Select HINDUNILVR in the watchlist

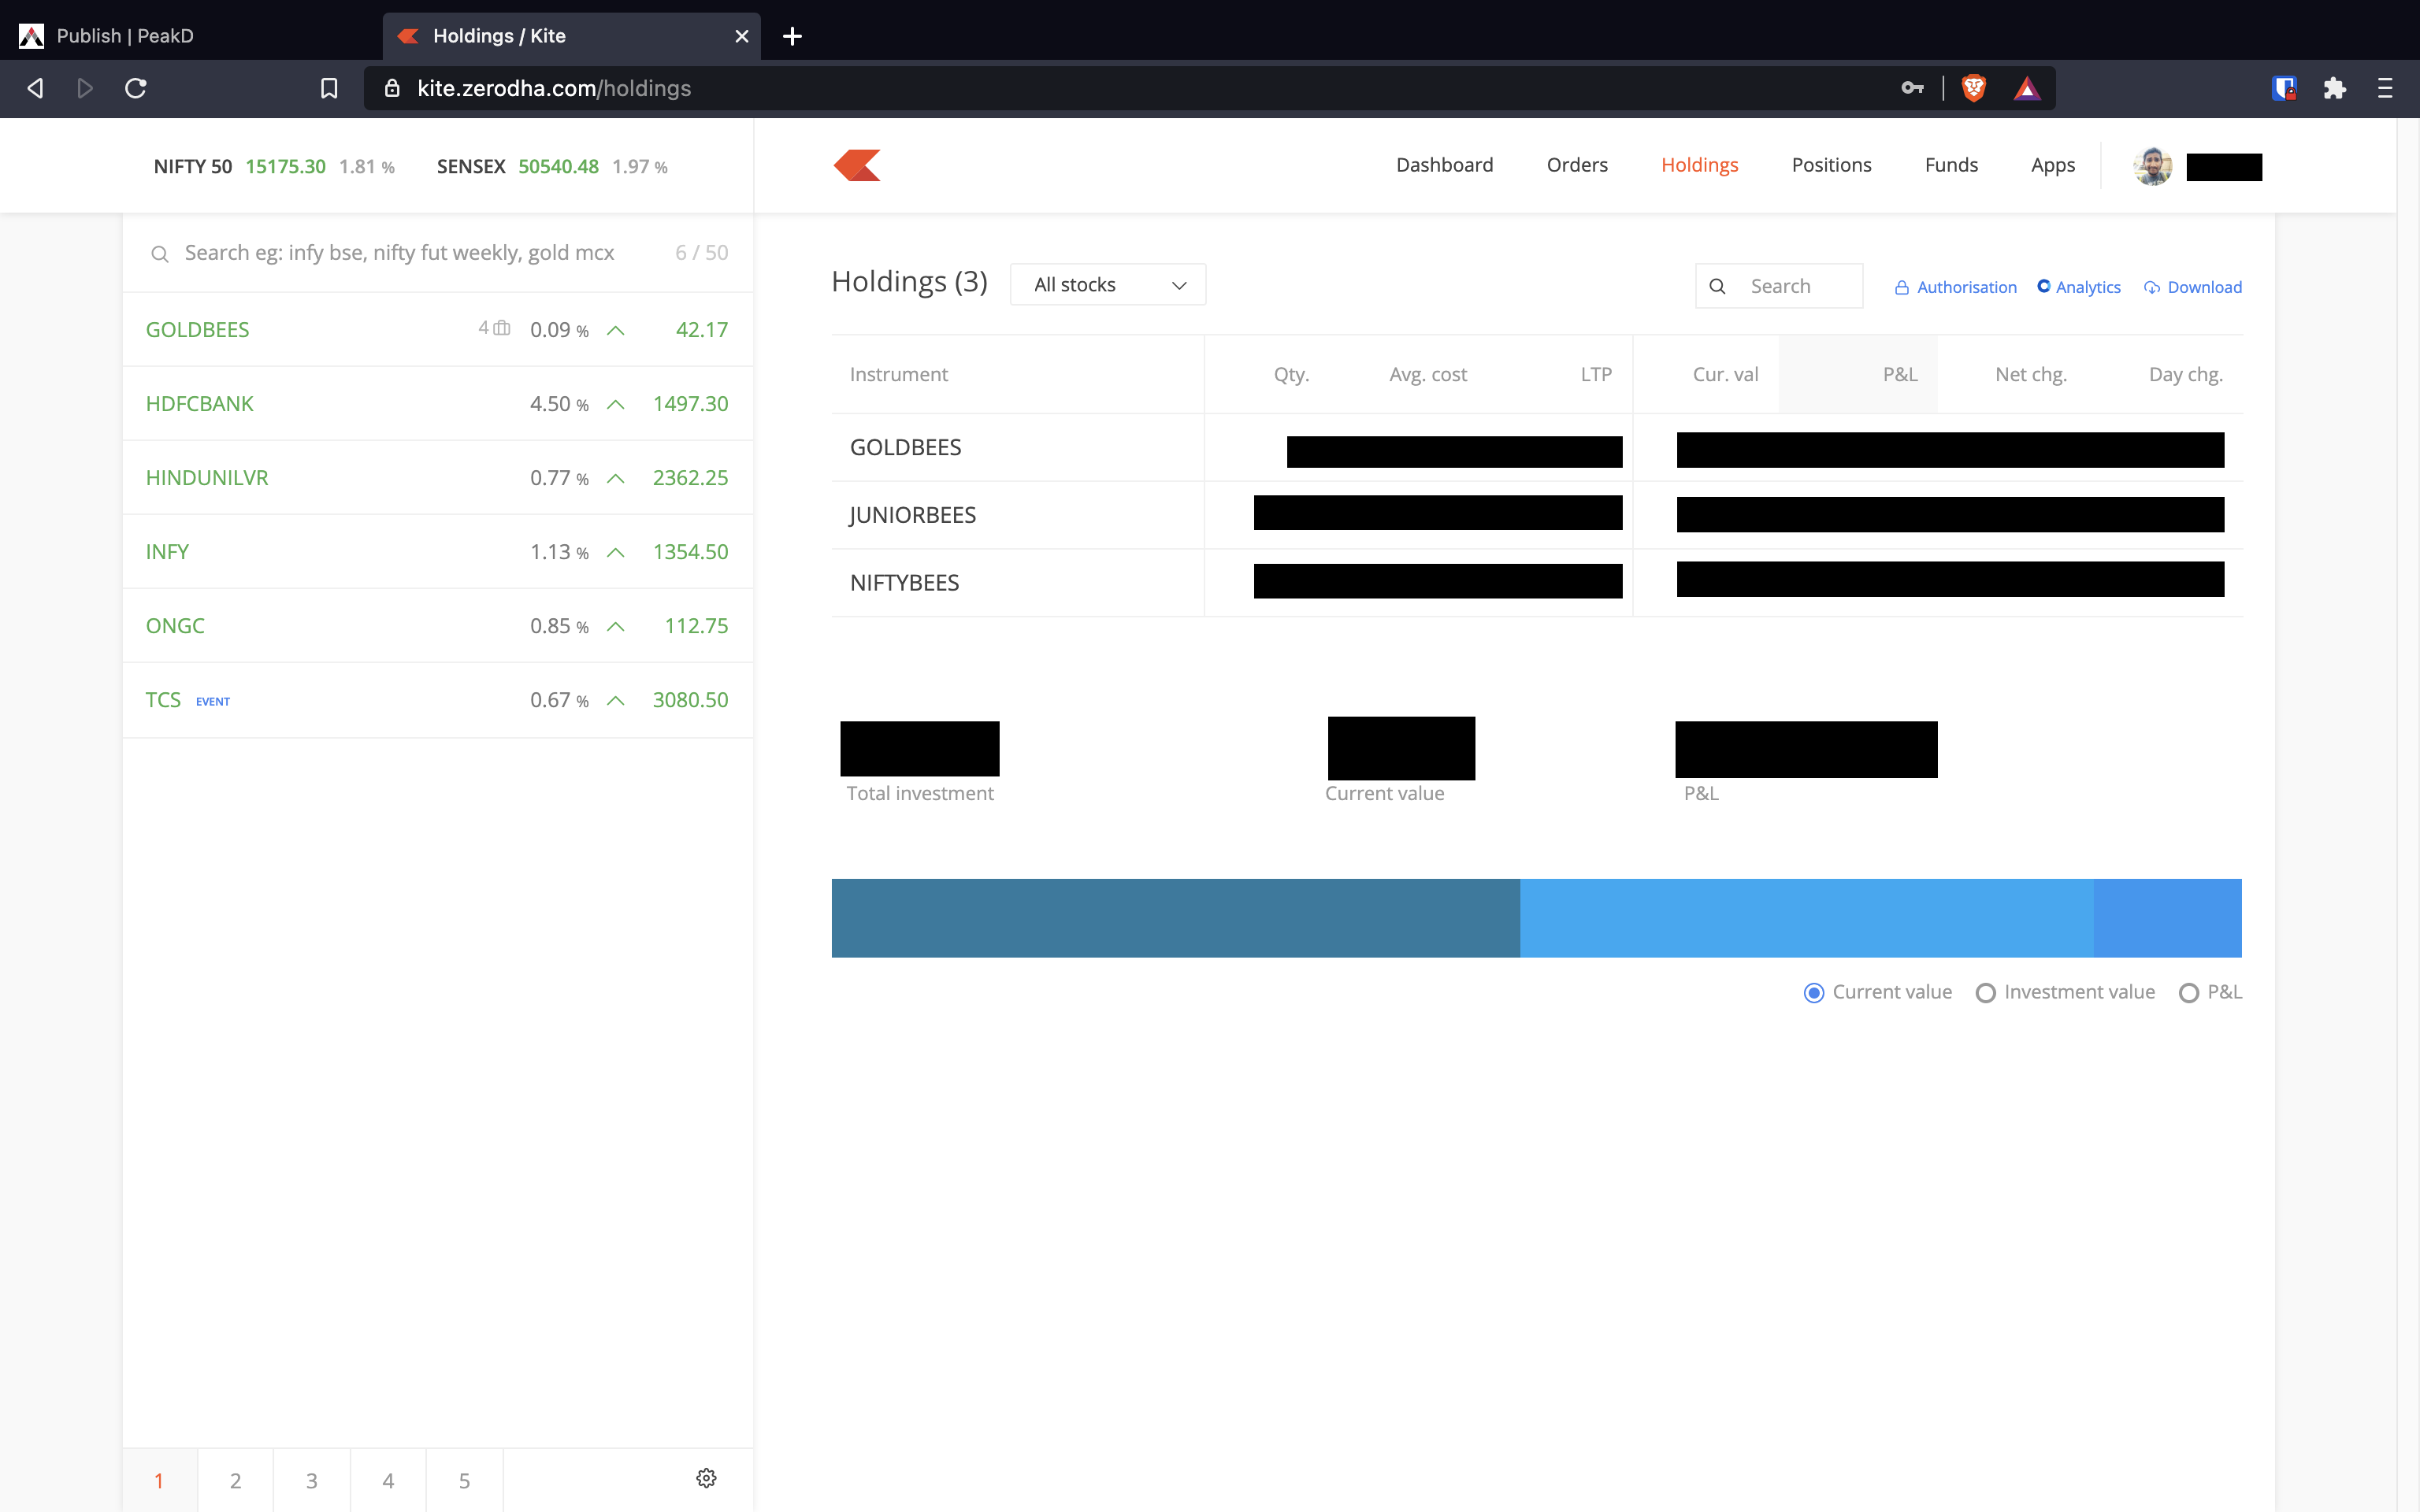click(x=437, y=478)
